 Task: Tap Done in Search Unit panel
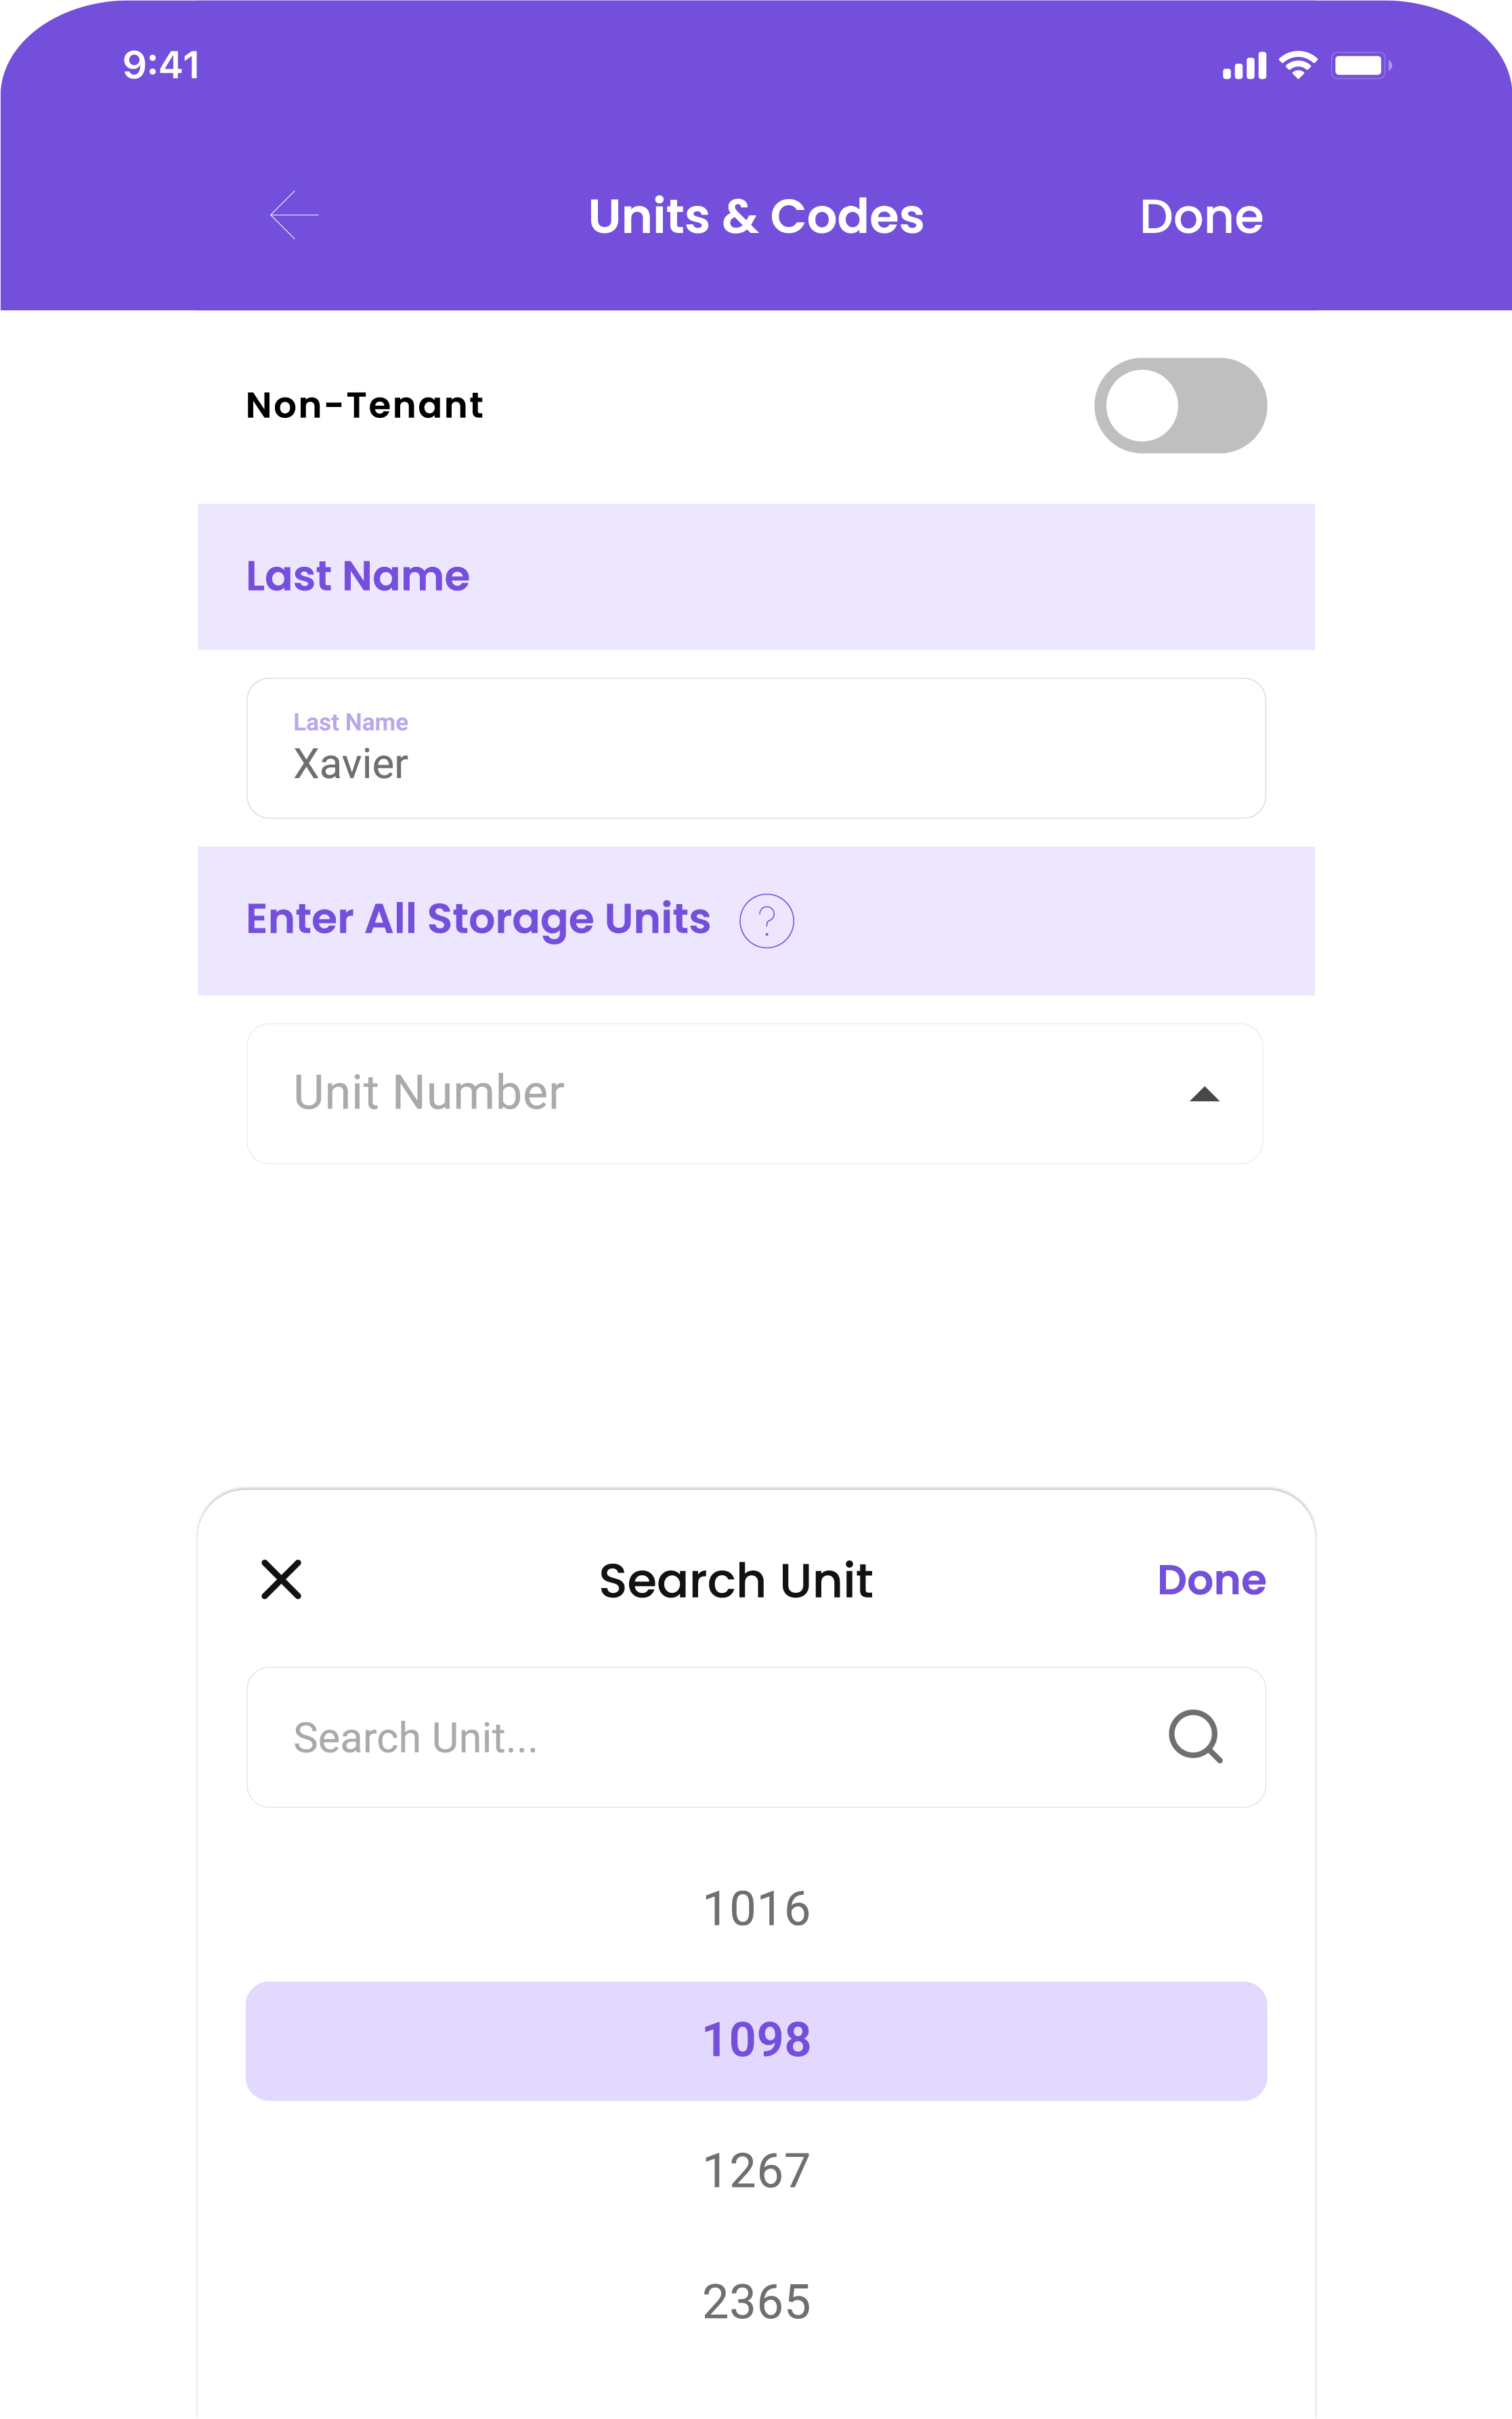point(1211,1580)
